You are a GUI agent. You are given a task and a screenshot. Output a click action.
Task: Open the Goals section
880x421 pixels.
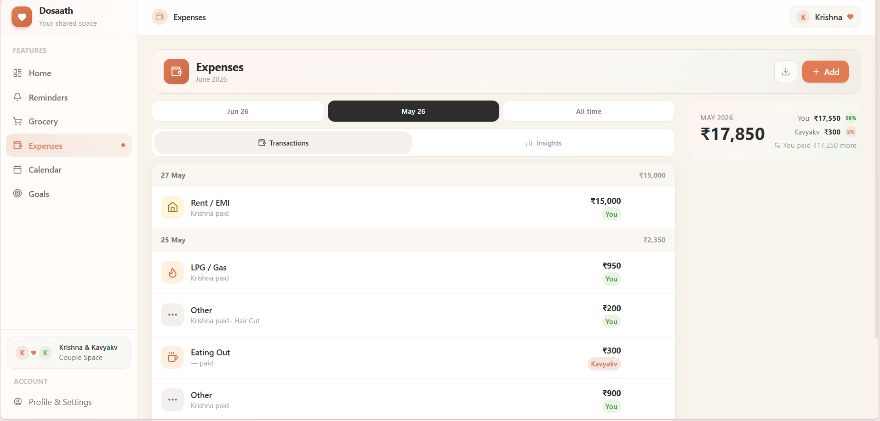click(x=69, y=194)
